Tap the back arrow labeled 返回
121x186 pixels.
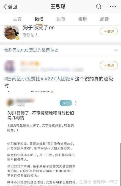[x=10, y=7]
